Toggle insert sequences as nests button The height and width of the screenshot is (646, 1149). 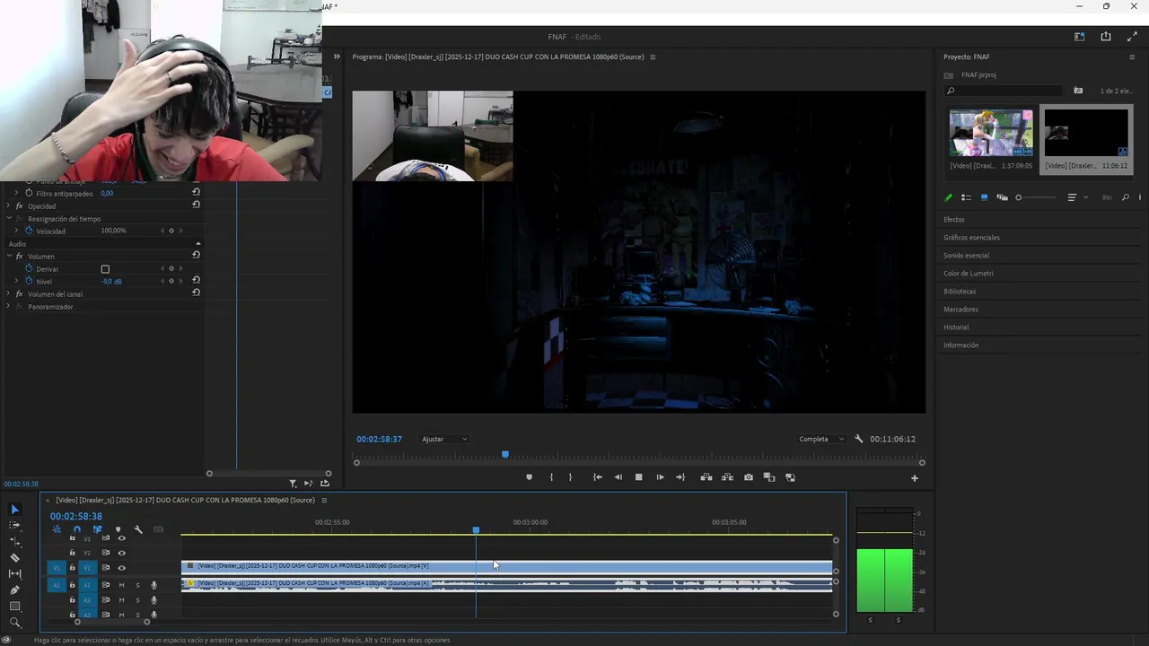[57, 529]
